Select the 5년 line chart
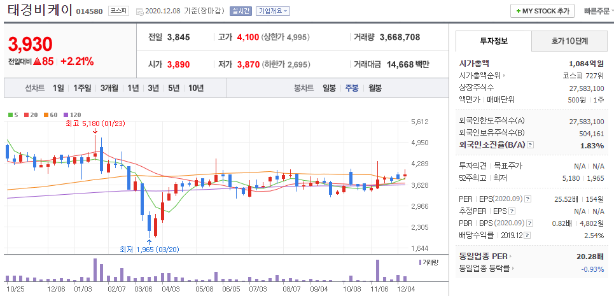The width and height of the screenshot is (614, 296). 174,88
